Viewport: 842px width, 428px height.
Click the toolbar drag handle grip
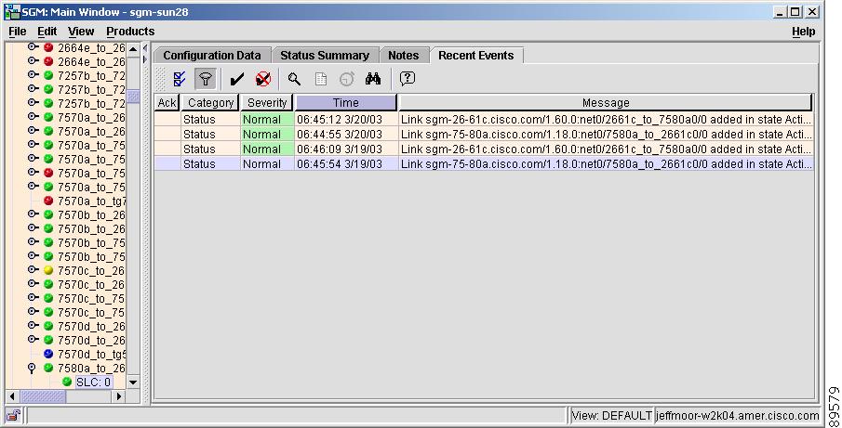[161, 79]
